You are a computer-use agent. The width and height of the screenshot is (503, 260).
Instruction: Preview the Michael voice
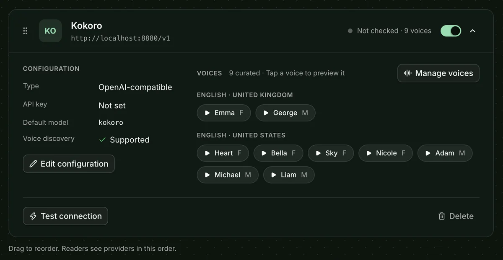(x=228, y=175)
